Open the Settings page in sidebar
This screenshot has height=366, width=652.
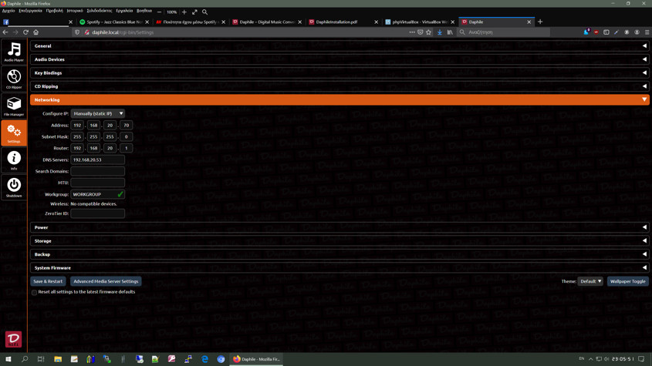(14, 133)
